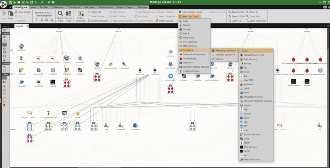Adjust the Number of Results slider
This screenshot has width=330, height=168.
(44, 16)
